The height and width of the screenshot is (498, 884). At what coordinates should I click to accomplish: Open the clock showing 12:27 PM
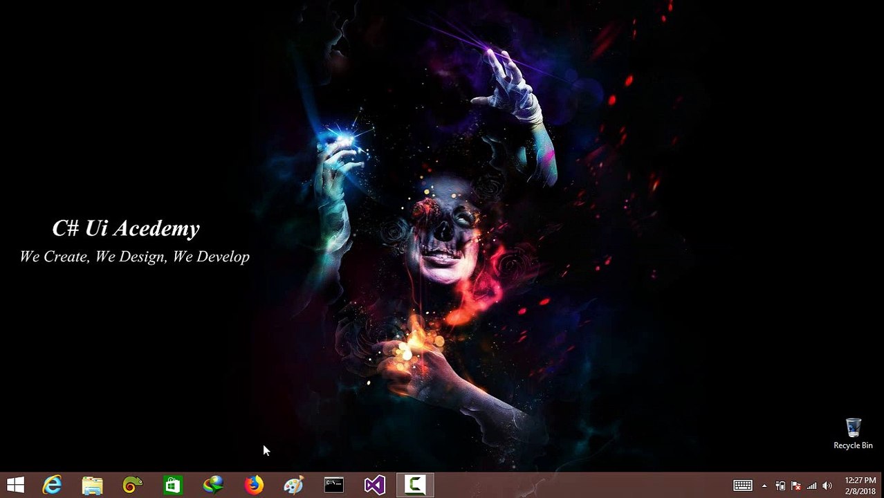pyautogui.click(x=860, y=486)
